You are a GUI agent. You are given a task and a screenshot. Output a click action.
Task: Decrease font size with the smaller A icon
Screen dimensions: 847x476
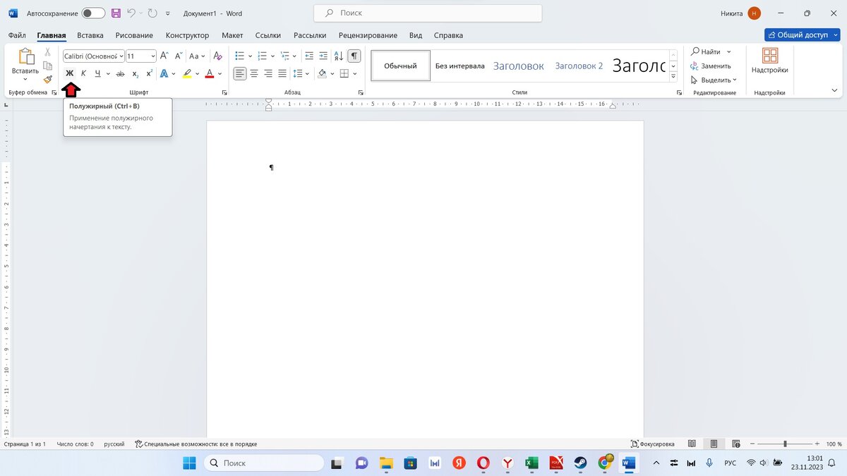tap(177, 56)
